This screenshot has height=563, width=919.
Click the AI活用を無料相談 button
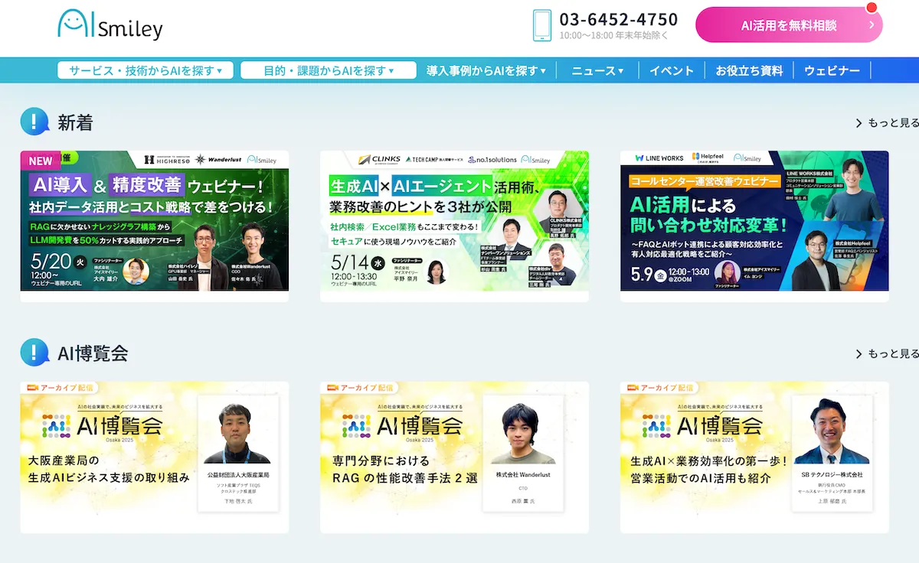pos(787,25)
